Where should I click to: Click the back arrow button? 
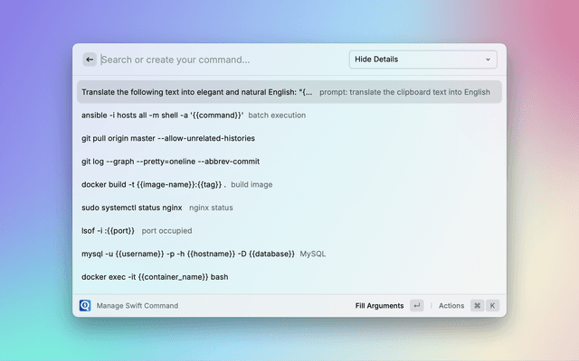click(90, 60)
